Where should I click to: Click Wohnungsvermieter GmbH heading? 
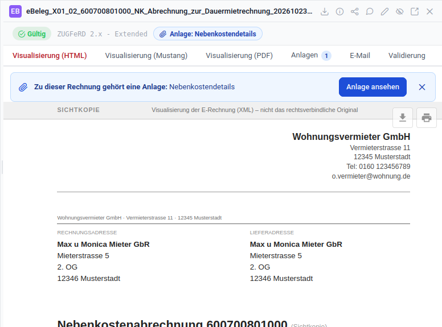pyautogui.click(x=351, y=136)
